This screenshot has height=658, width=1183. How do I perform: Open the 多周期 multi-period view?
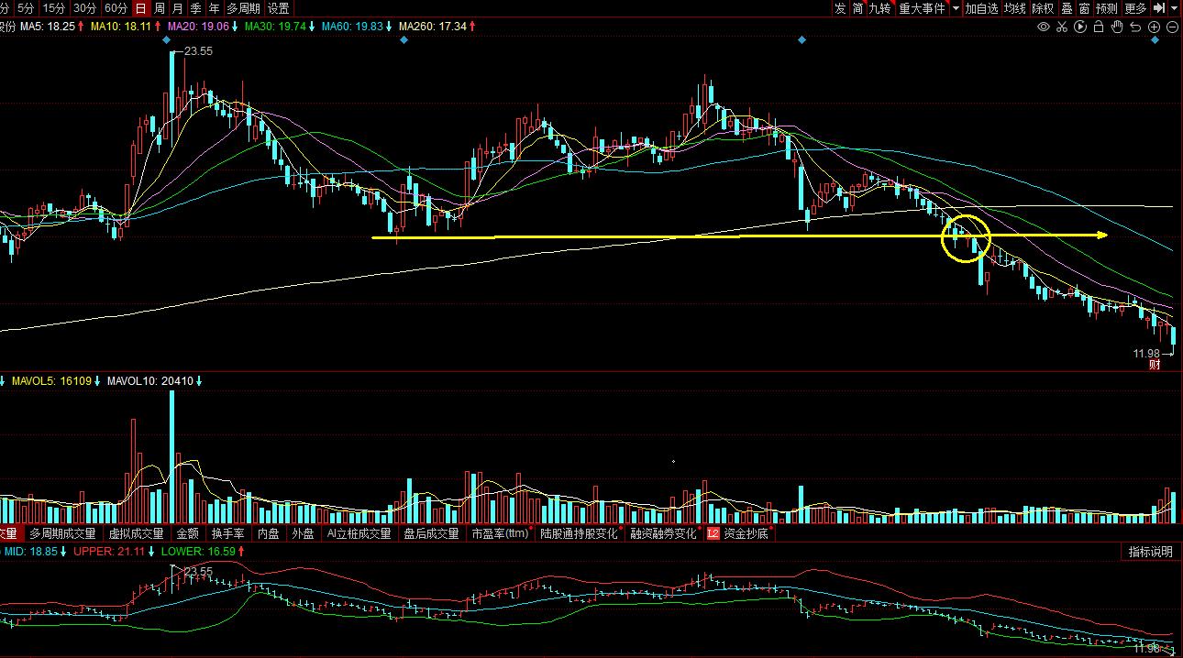point(243,8)
